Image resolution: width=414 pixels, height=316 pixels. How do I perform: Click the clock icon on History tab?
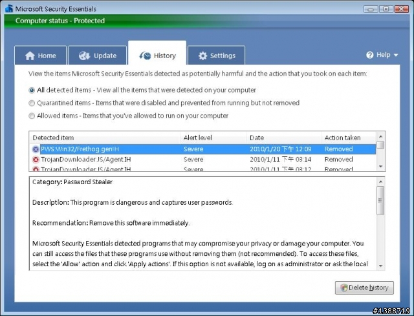pos(145,56)
